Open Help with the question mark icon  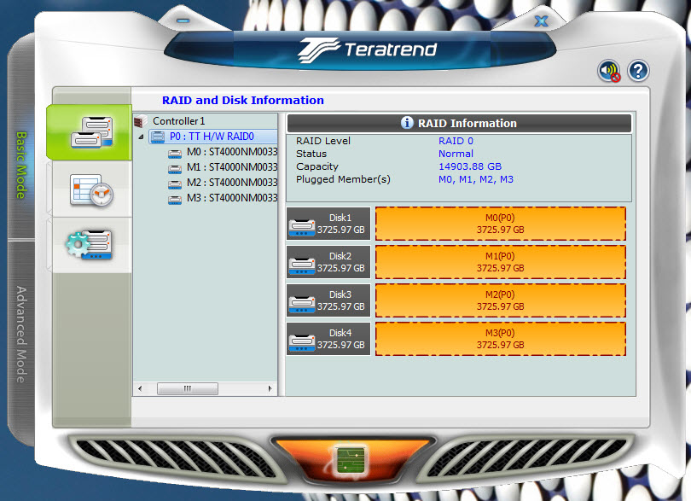coord(638,71)
